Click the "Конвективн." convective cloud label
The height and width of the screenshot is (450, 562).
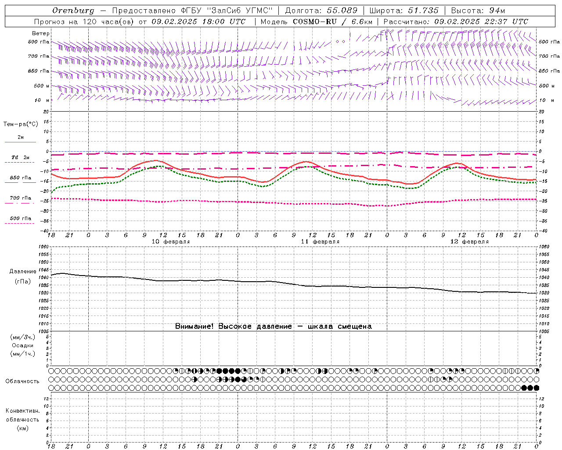[x=23, y=411]
